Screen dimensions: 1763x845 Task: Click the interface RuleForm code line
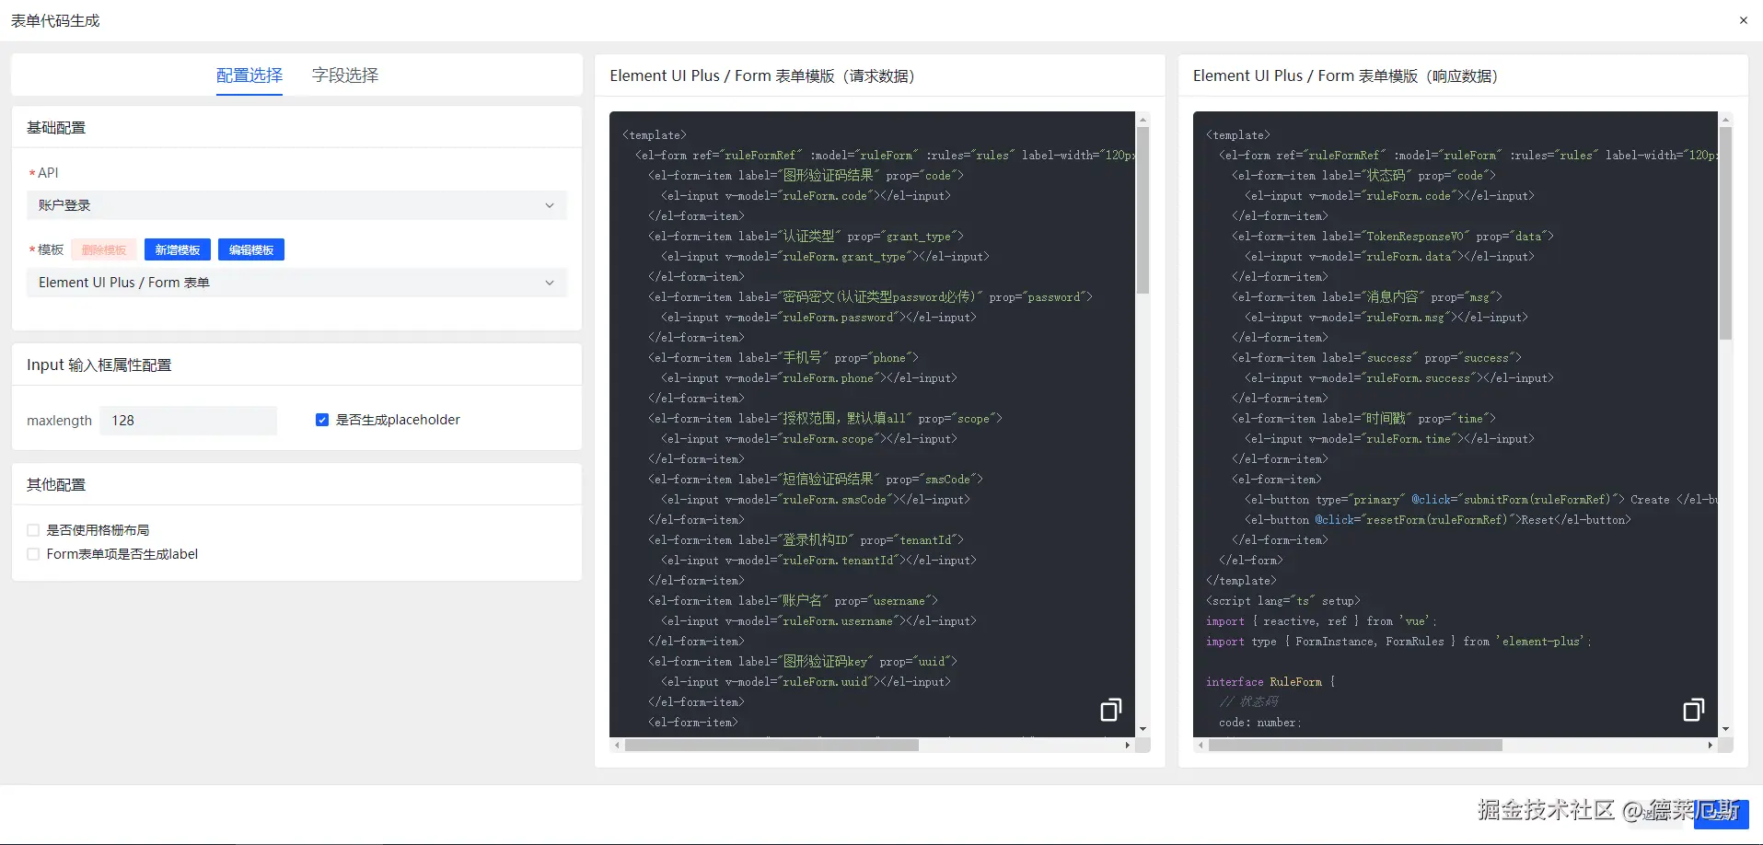1270,682
